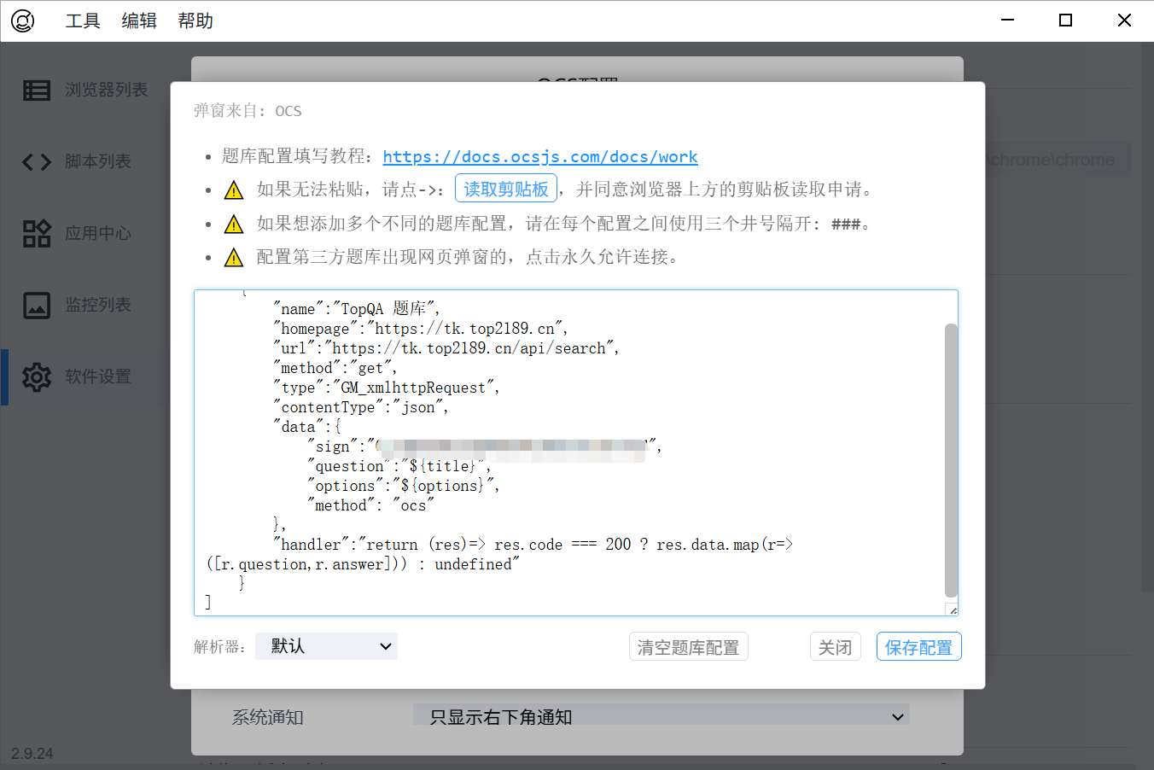Expand the 解析器 default dropdown
The height and width of the screenshot is (770, 1154).
[326, 646]
